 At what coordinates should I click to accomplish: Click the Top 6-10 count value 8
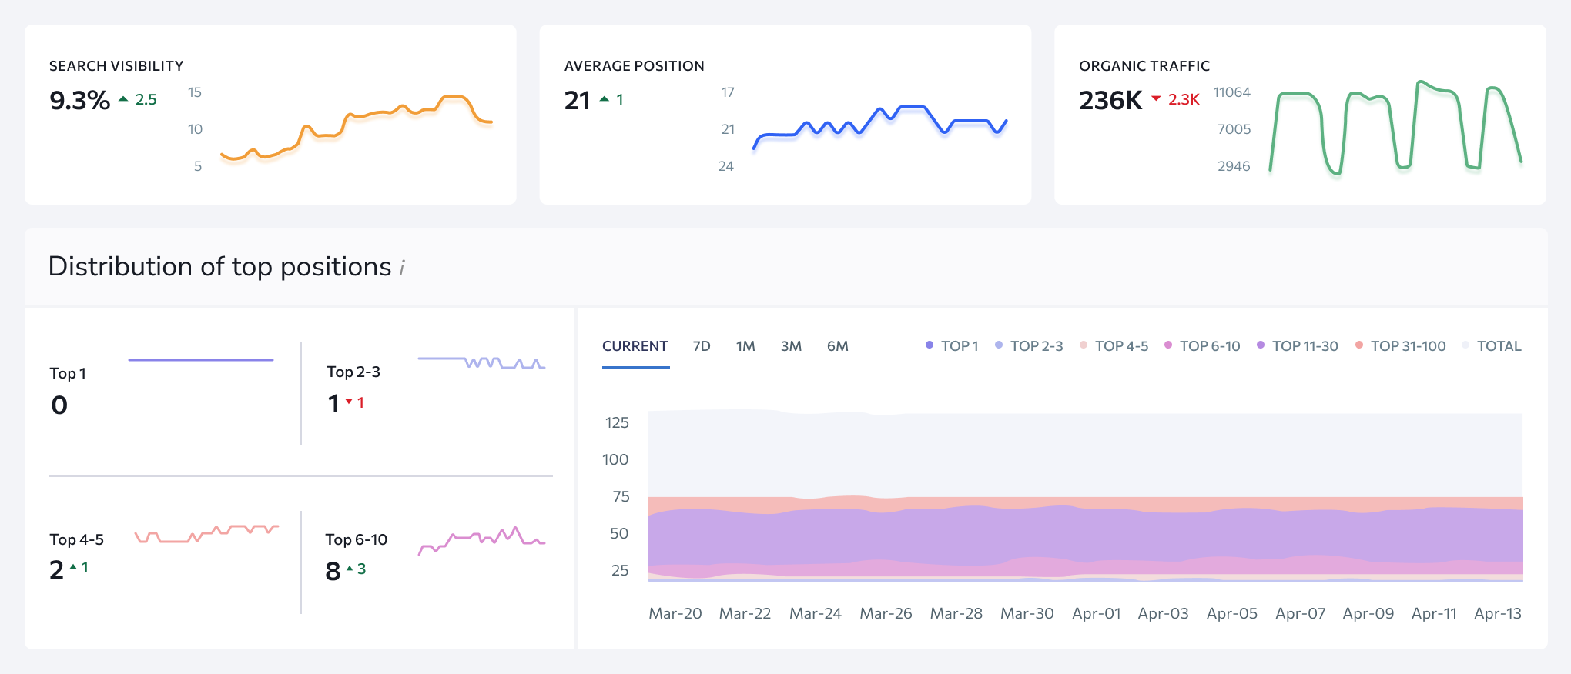[333, 571]
